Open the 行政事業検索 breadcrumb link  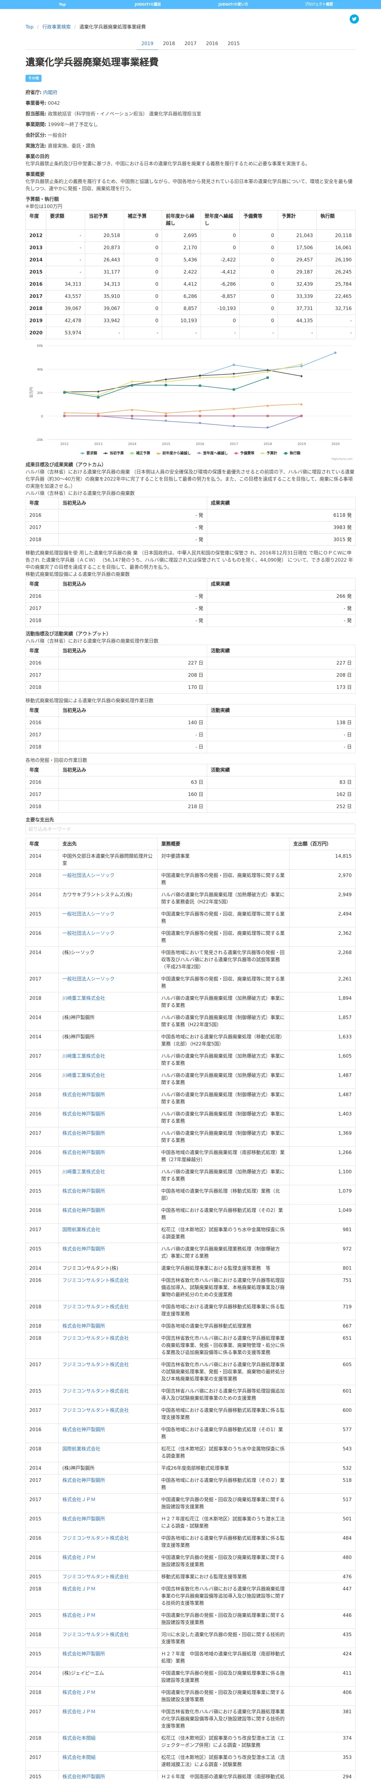[x=56, y=27]
